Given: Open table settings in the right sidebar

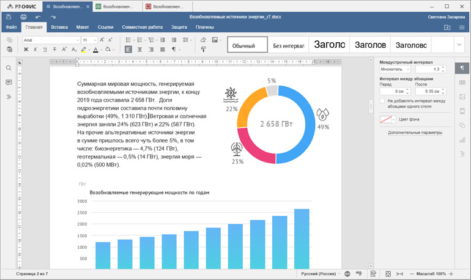Looking at the screenshot, I should point(462,82).
